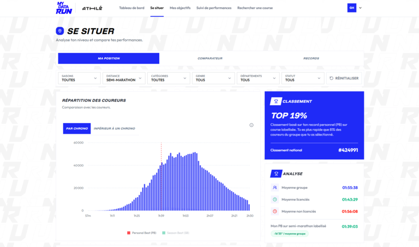Open the Distance Semi-Marathon dropdown

(x=124, y=78)
